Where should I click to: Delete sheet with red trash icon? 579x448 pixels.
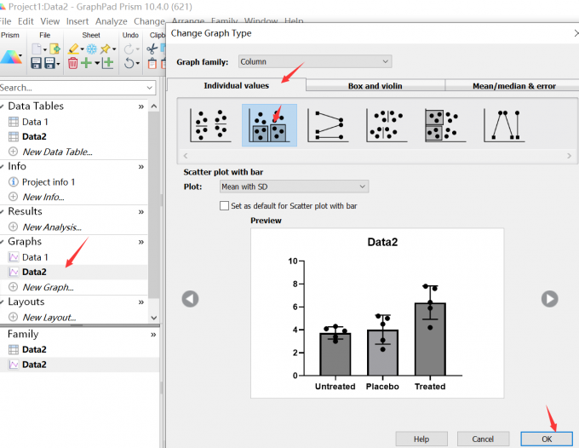72,63
